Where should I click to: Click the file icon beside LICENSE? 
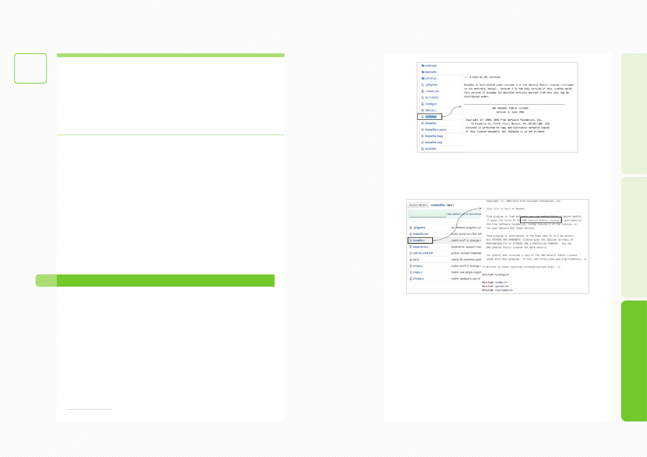(x=423, y=117)
